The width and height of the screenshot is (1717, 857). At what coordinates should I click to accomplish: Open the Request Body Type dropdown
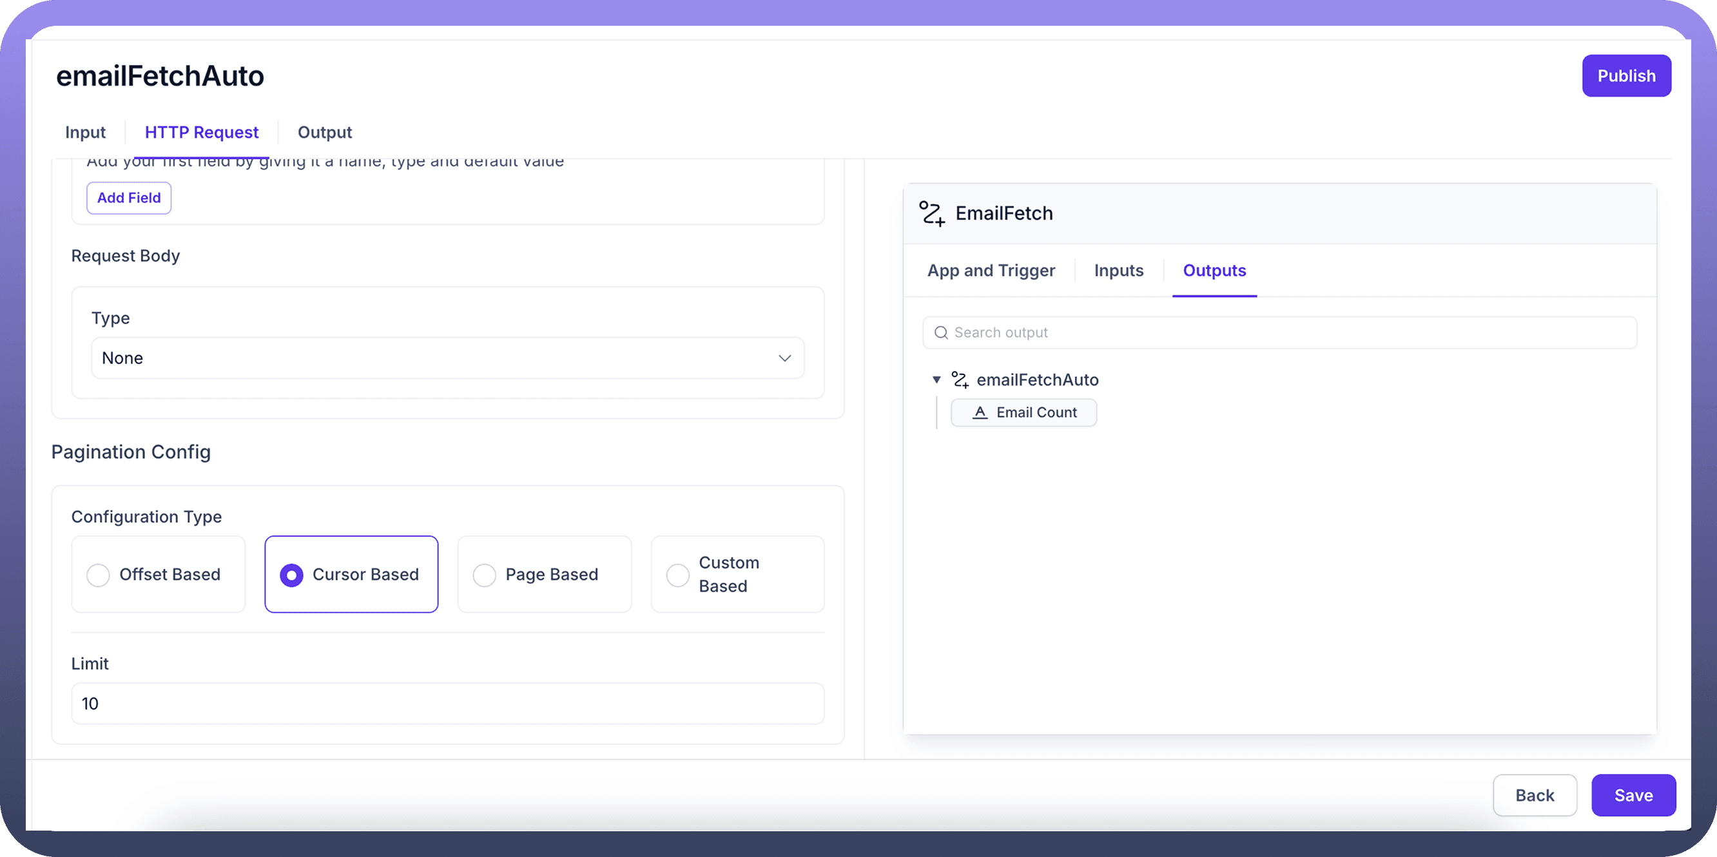[447, 358]
